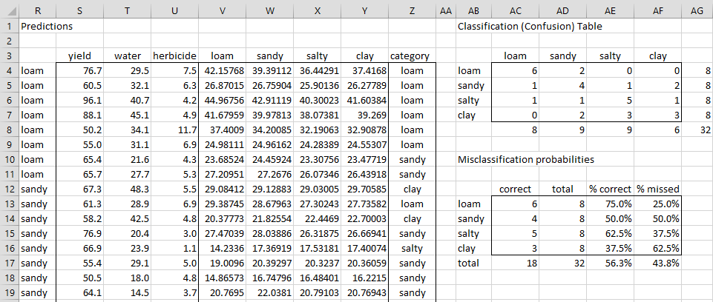This screenshot has width=713, height=302.
Task: Select the column Z header
Action: 412,12
